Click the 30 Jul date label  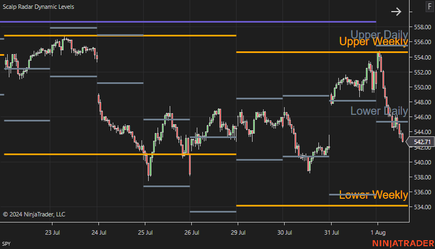[x=284, y=232]
